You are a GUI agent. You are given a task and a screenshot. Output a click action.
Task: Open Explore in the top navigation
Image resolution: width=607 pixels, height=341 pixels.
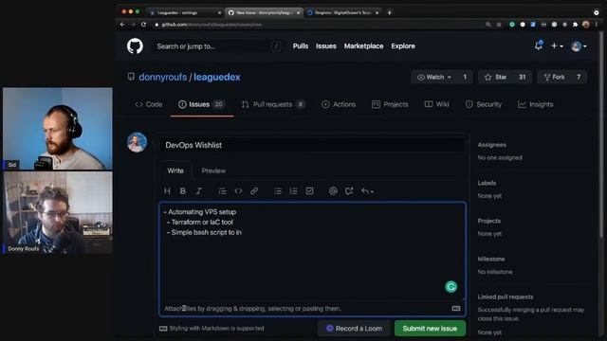pos(403,46)
